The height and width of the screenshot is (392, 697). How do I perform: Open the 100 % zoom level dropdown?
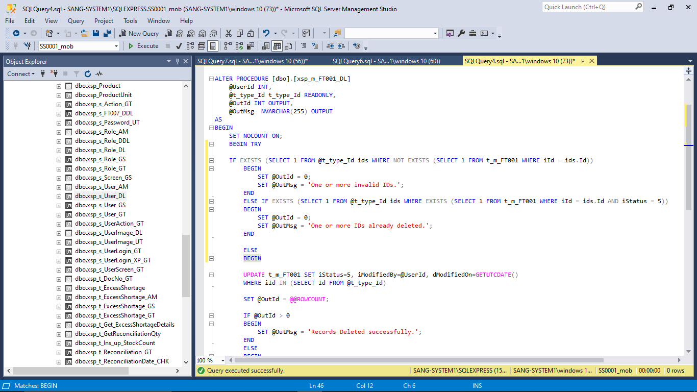[x=223, y=360]
